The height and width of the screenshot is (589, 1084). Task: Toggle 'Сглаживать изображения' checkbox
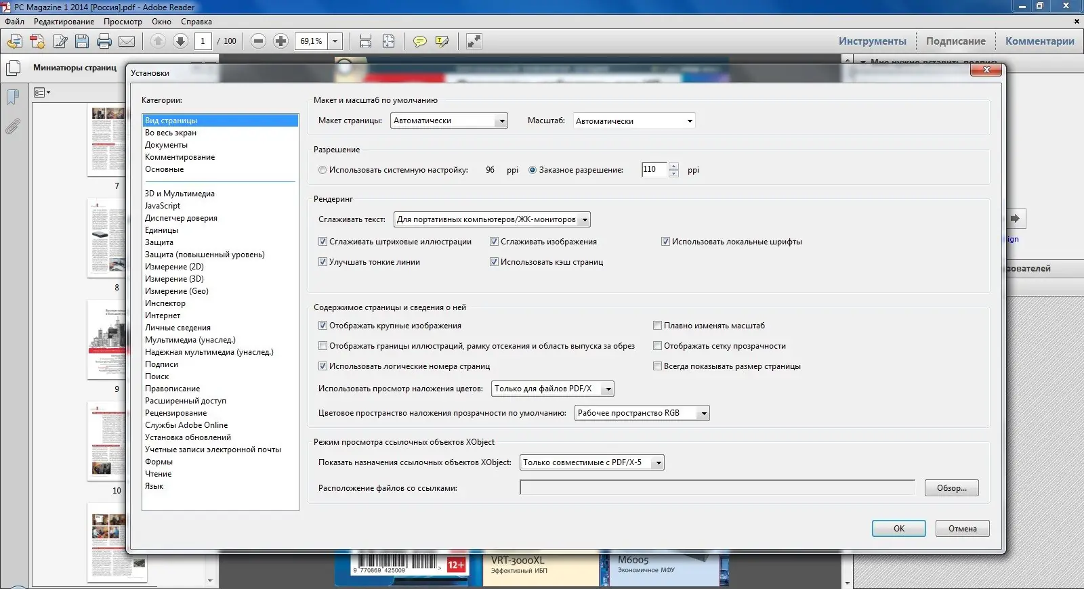tap(494, 242)
